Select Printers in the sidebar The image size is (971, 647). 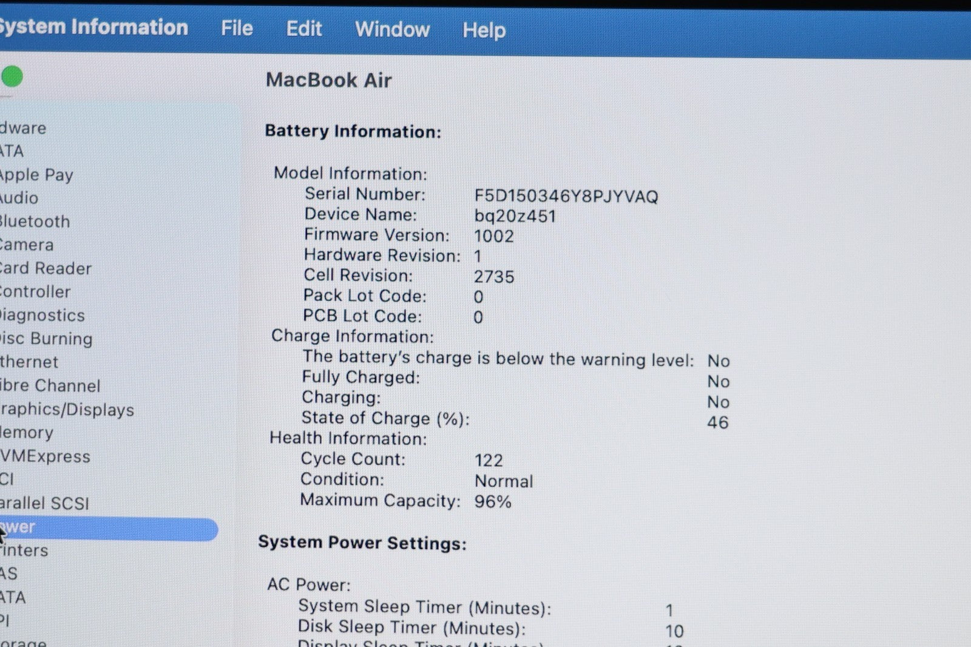24,550
